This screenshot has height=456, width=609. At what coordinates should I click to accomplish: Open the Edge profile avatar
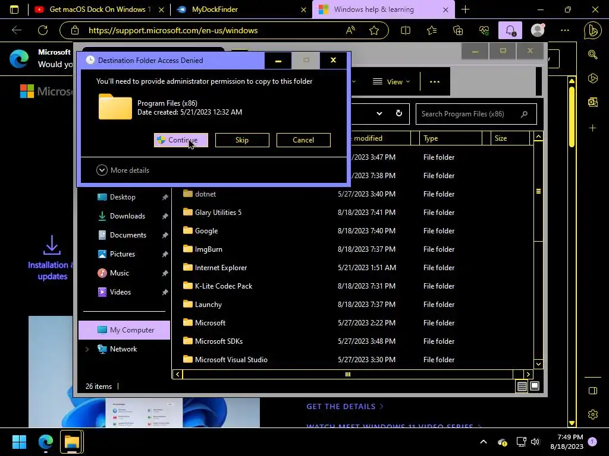click(538, 30)
